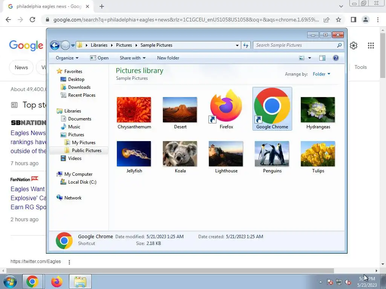386x289 pixels.
Task: Select Videos library in navigation pane
Action: point(75,158)
